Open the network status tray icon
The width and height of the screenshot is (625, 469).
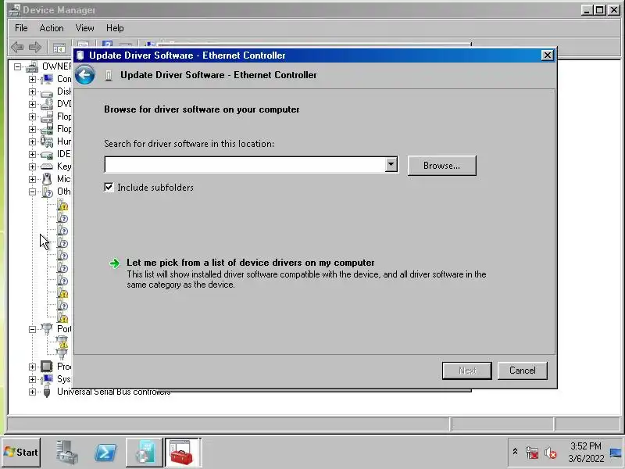(x=532, y=453)
